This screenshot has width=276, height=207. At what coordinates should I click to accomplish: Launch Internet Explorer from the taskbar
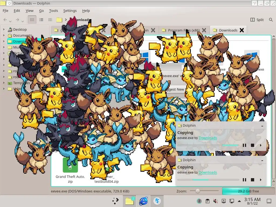coord(143,201)
